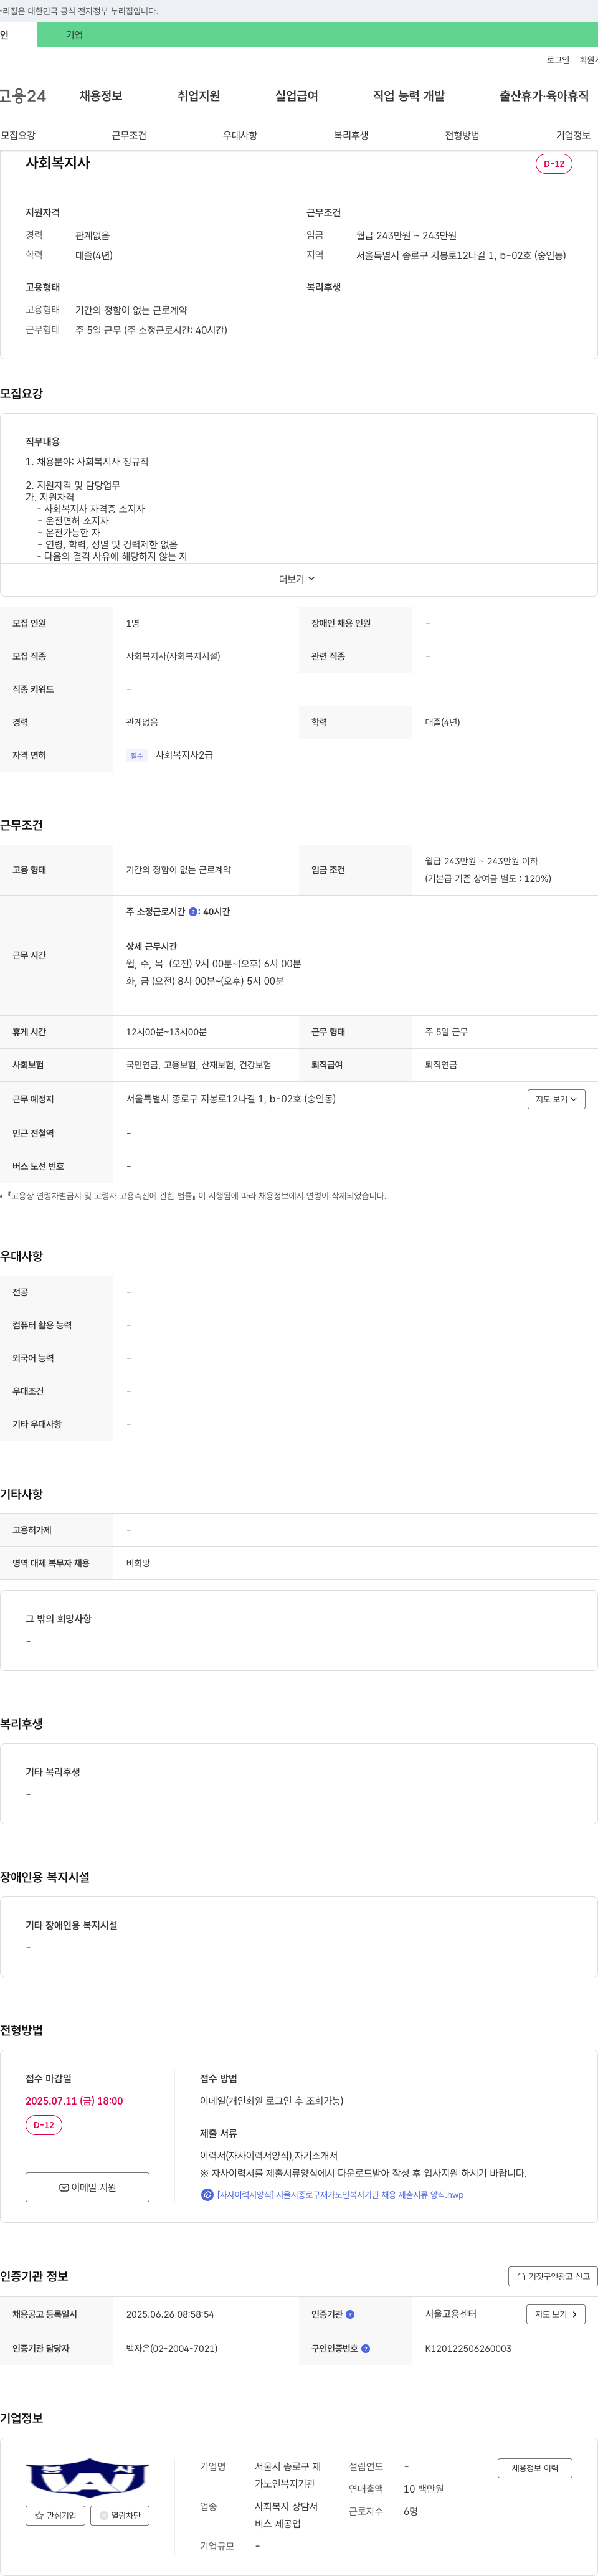Toggle 열람차단 for this company
598x2576 pixels.
[120, 2515]
